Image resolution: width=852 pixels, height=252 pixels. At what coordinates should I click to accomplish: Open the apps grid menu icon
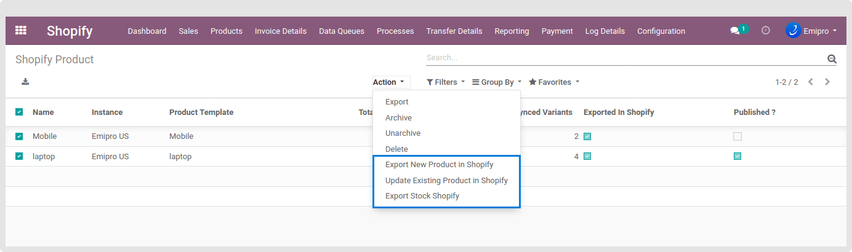21,31
